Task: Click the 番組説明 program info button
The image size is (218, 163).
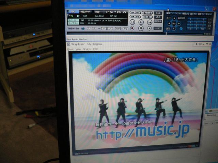Action: tap(182, 18)
